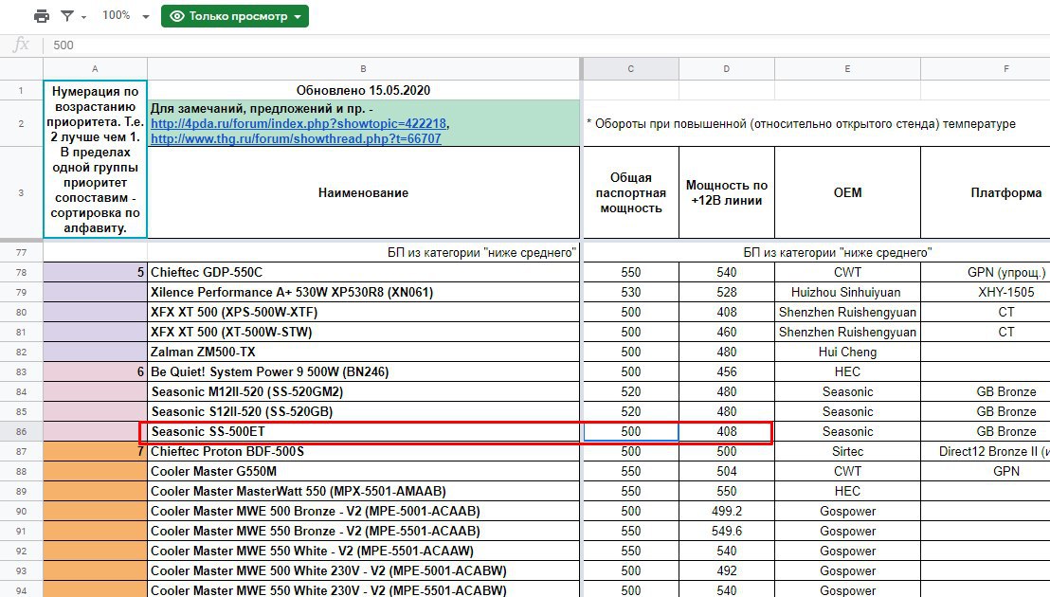Viewport: 1050px width, 597px height.
Task: Select 'Be Quiet! System Power 9 500W' cell
Action: pyautogui.click(x=364, y=372)
